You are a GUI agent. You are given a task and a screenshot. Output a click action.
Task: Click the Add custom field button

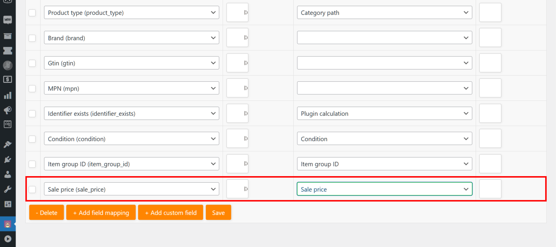[x=170, y=213]
